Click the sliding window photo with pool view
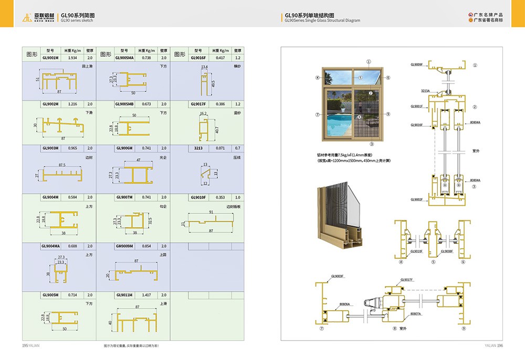The image size is (525, 359). pyautogui.click(x=352, y=105)
